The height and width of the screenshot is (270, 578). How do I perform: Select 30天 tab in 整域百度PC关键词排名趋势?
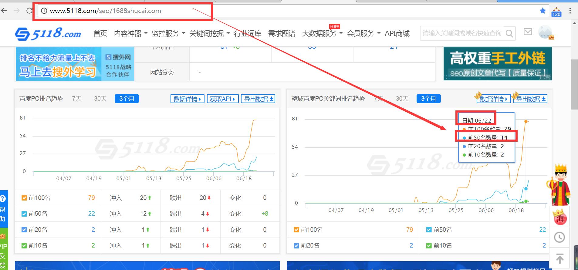pos(402,99)
